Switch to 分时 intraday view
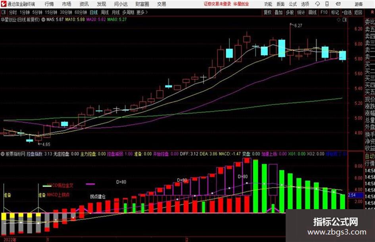The height and width of the screenshot is (242, 375). click(x=13, y=12)
